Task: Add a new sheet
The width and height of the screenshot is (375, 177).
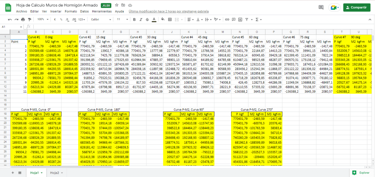Action: coord(13,173)
